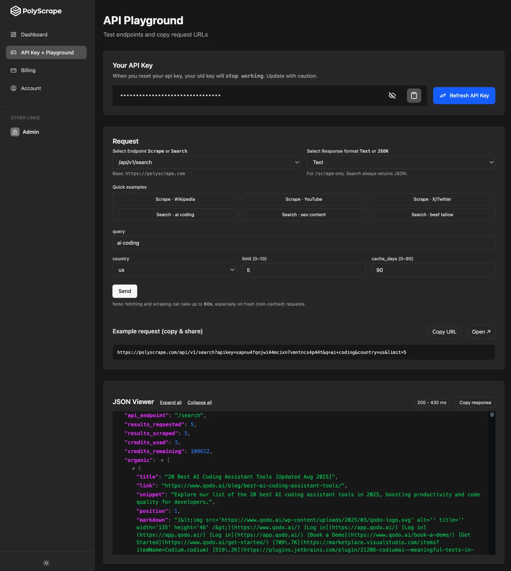The width and height of the screenshot is (511, 571).
Task: Click the limit input field
Action: click(303, 270)
